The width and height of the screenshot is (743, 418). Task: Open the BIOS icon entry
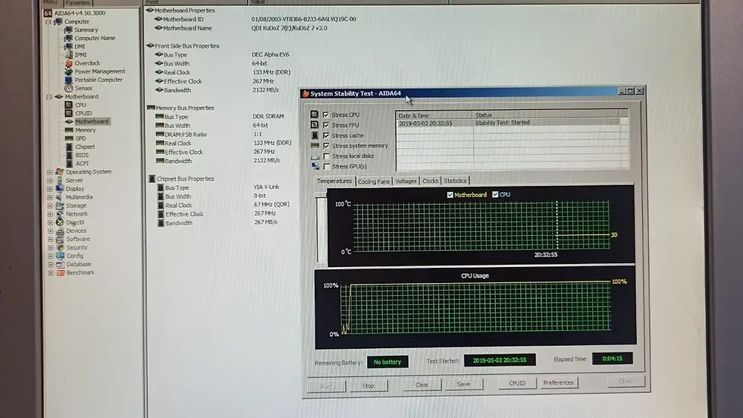pyautogui.click(x=69, y=155)
